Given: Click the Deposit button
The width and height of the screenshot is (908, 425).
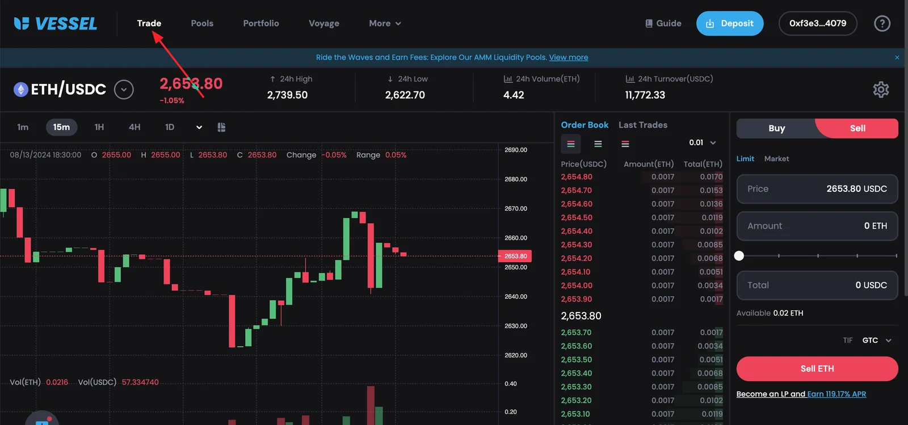Looking at the screenshot, I should point(730,23).
